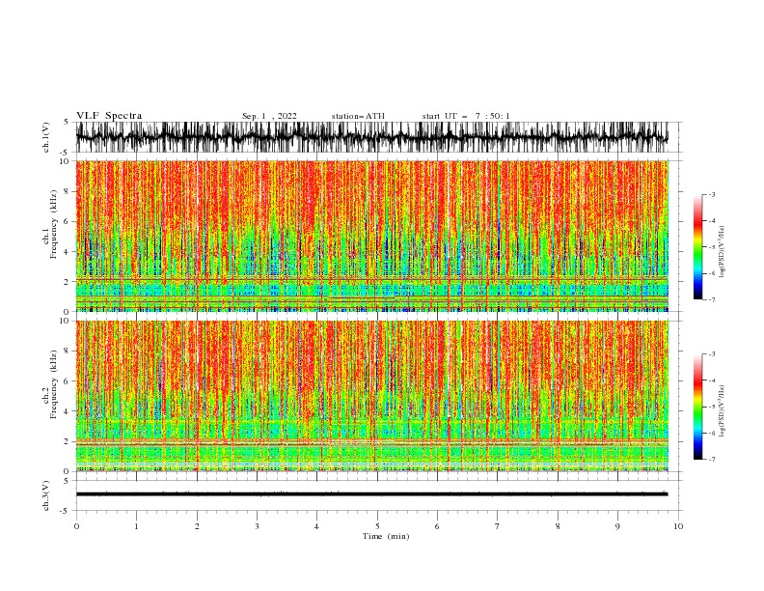Click time axis tick label "1"
The width and height of the screenshot is (764, 591).
tap(136, 526)
